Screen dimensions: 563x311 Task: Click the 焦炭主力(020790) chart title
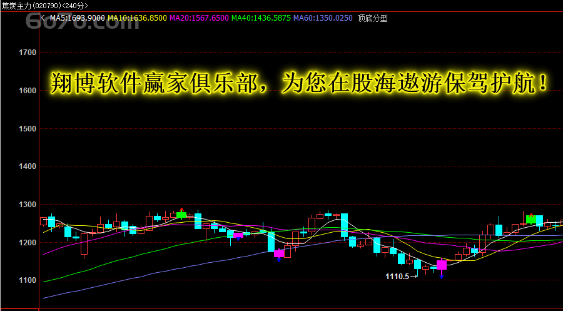[45, 6]
